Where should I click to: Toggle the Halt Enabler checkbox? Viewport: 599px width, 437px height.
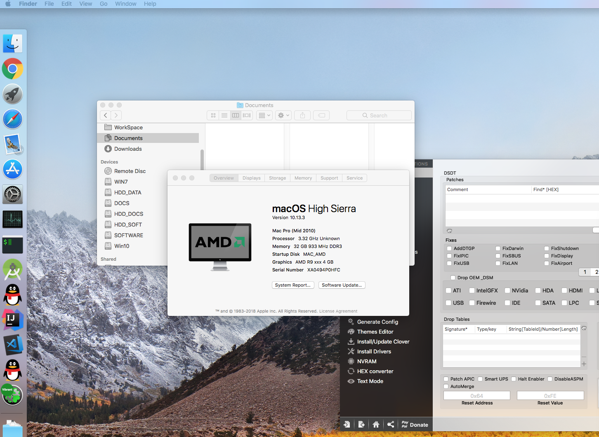pyautogui.click(x=514, y=379)
